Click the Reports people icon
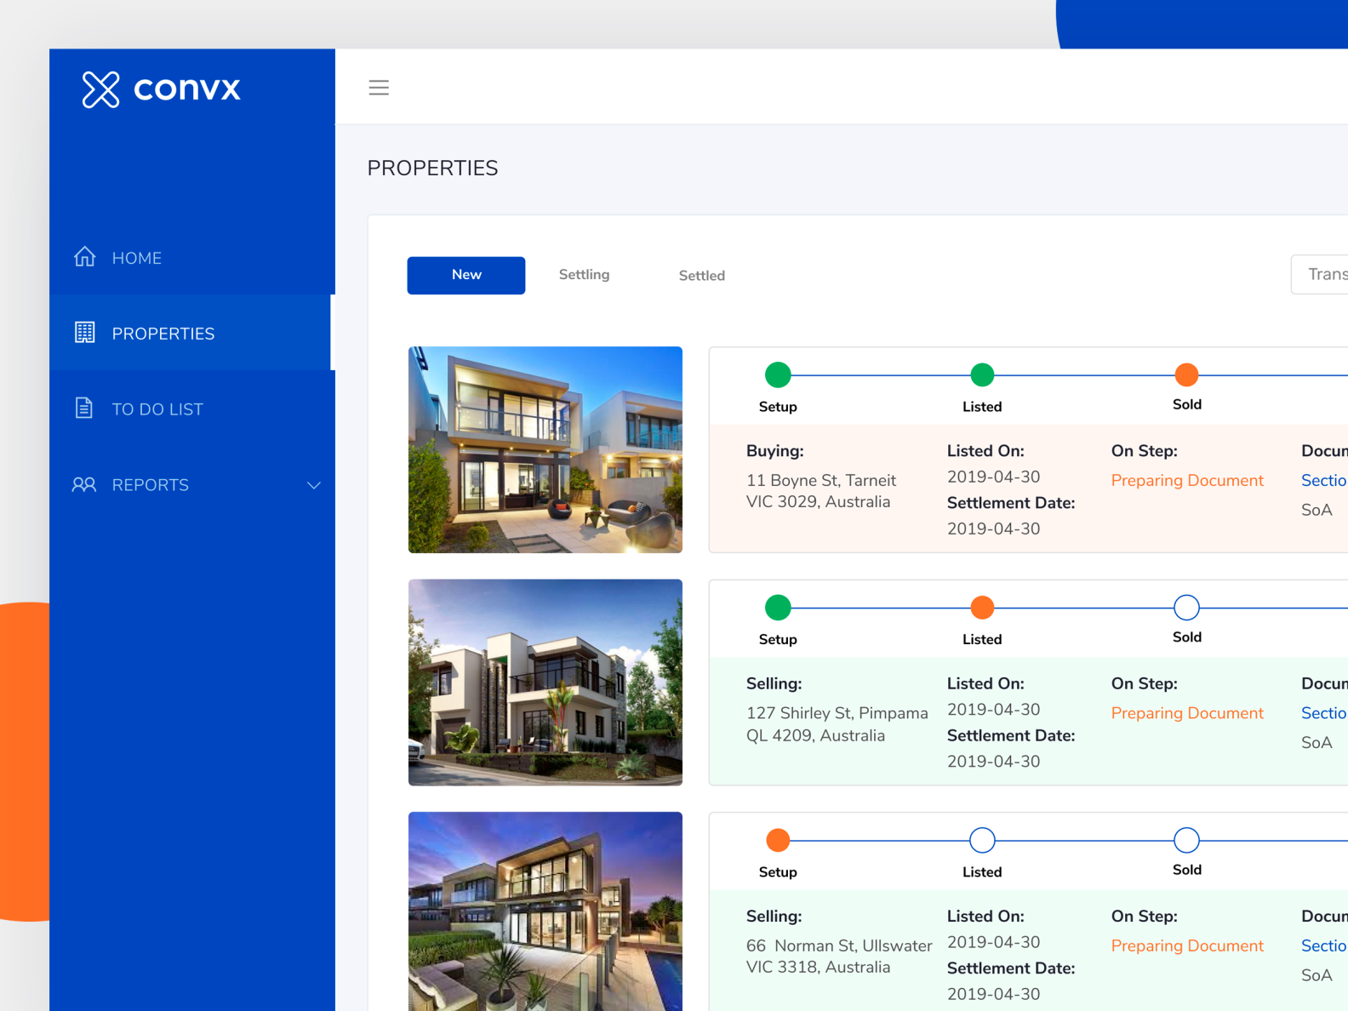The image size is (1348, 1011). point(83,484)
